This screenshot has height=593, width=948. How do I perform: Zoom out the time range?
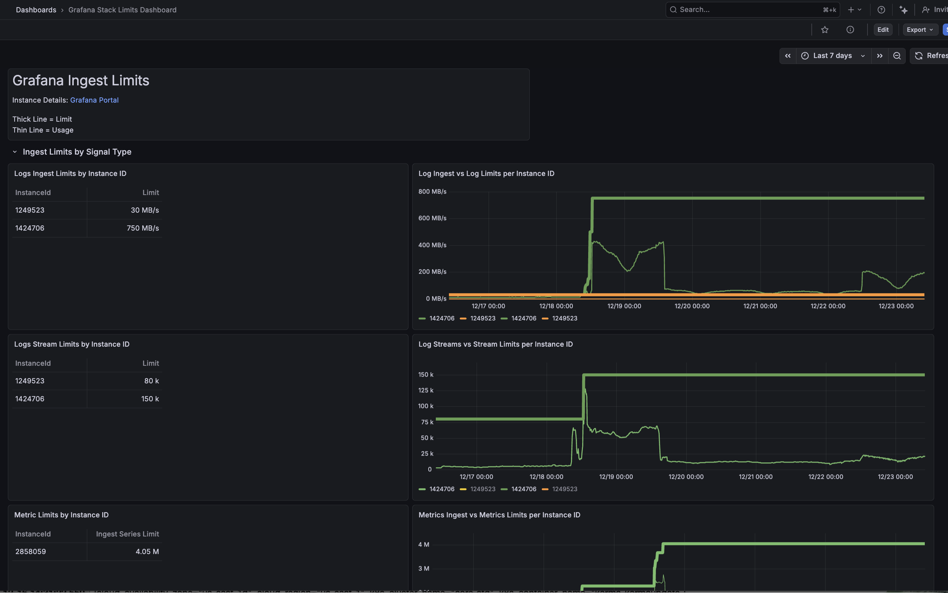tap(897, 56)
